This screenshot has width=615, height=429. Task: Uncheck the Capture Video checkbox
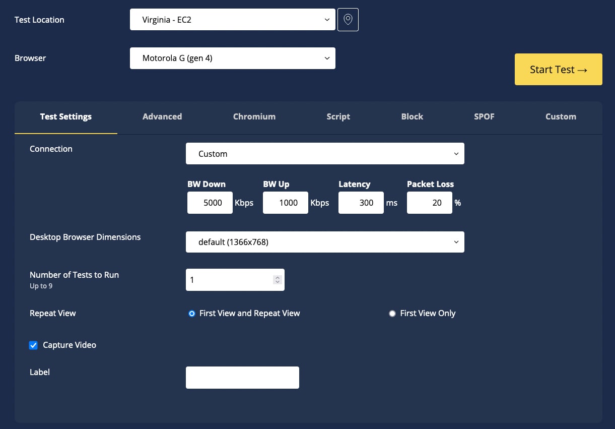(34, 345)
